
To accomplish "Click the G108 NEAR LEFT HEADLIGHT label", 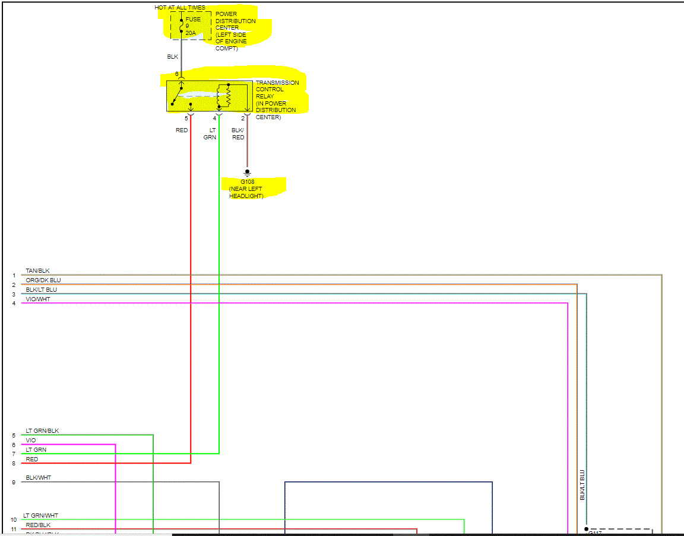I will coord(246,189).
